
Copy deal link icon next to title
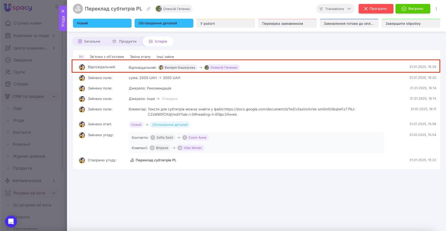click(x=149, y=9)
